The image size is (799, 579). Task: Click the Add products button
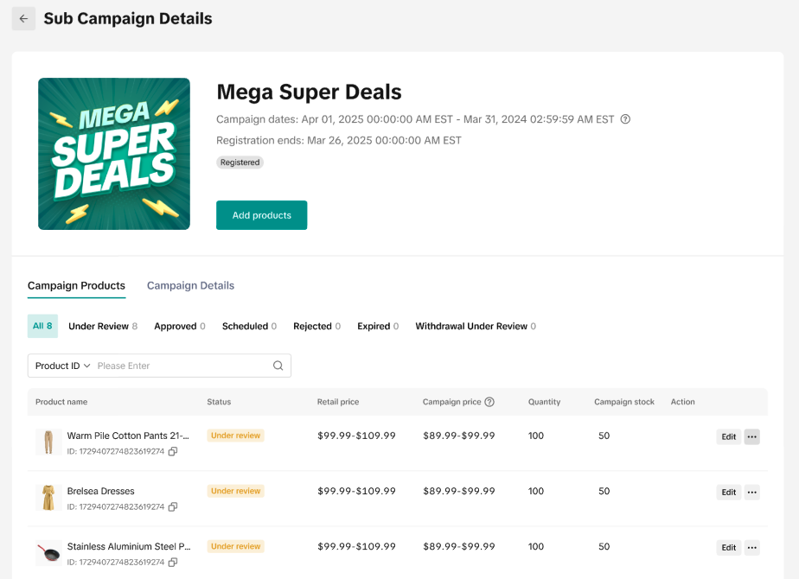pyautogui.click(x=261, y=215)
